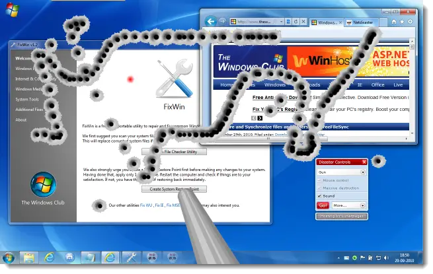
Task: Toggle the Sound checkbox
Action: [319, 196]
